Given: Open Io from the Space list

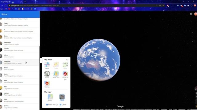Looking at the screenshot, I should pos(20,31).
